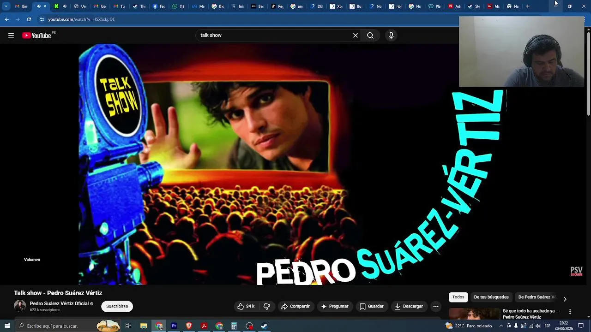Open the clock showing 22:22
Screen dimensions: 591x332
(564, 326)
